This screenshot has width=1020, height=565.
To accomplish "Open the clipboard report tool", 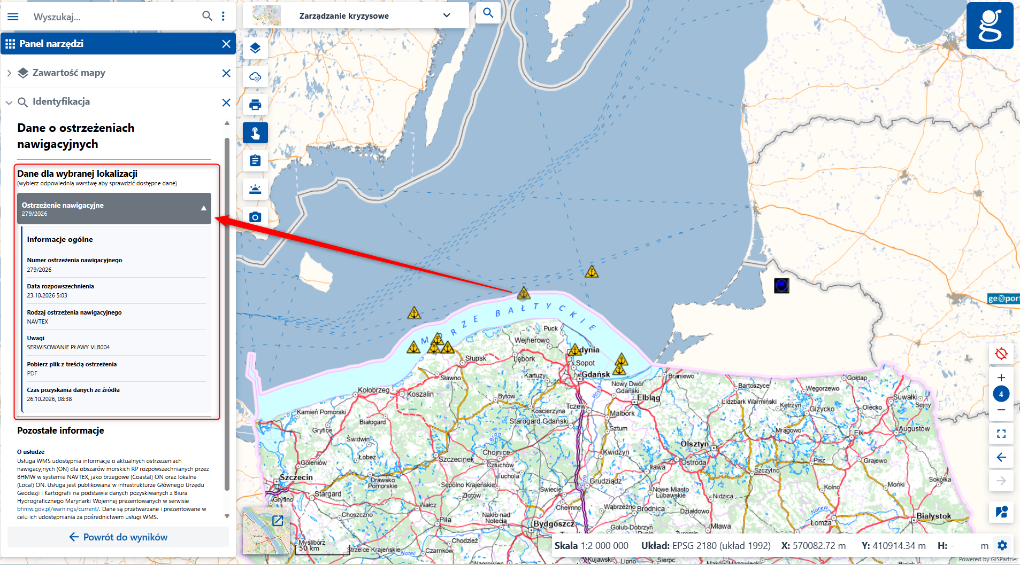I will (x=255, y=160).
